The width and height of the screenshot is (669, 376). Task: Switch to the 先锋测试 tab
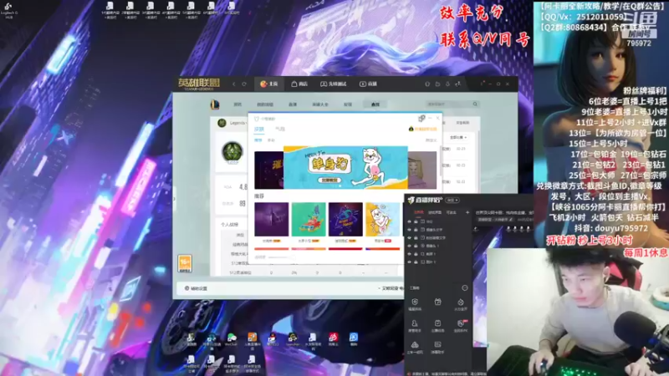click(333, 84)
